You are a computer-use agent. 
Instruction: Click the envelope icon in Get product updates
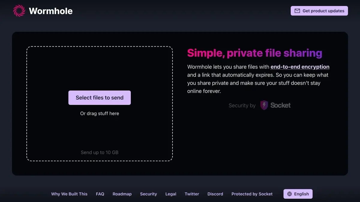[297, 11]
